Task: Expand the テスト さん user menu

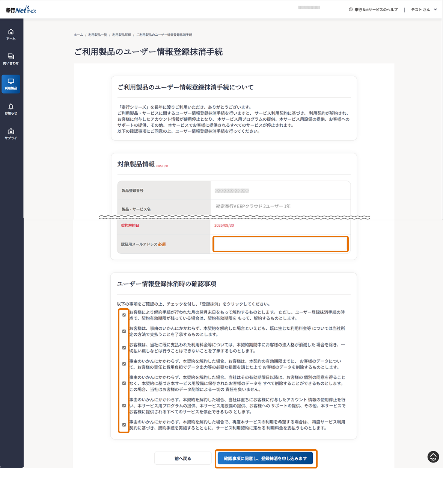Action: pyautogui.click(x=424, y=10)
